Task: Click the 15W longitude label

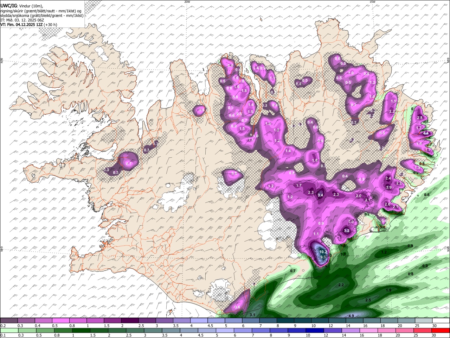Action: point(372,2)
